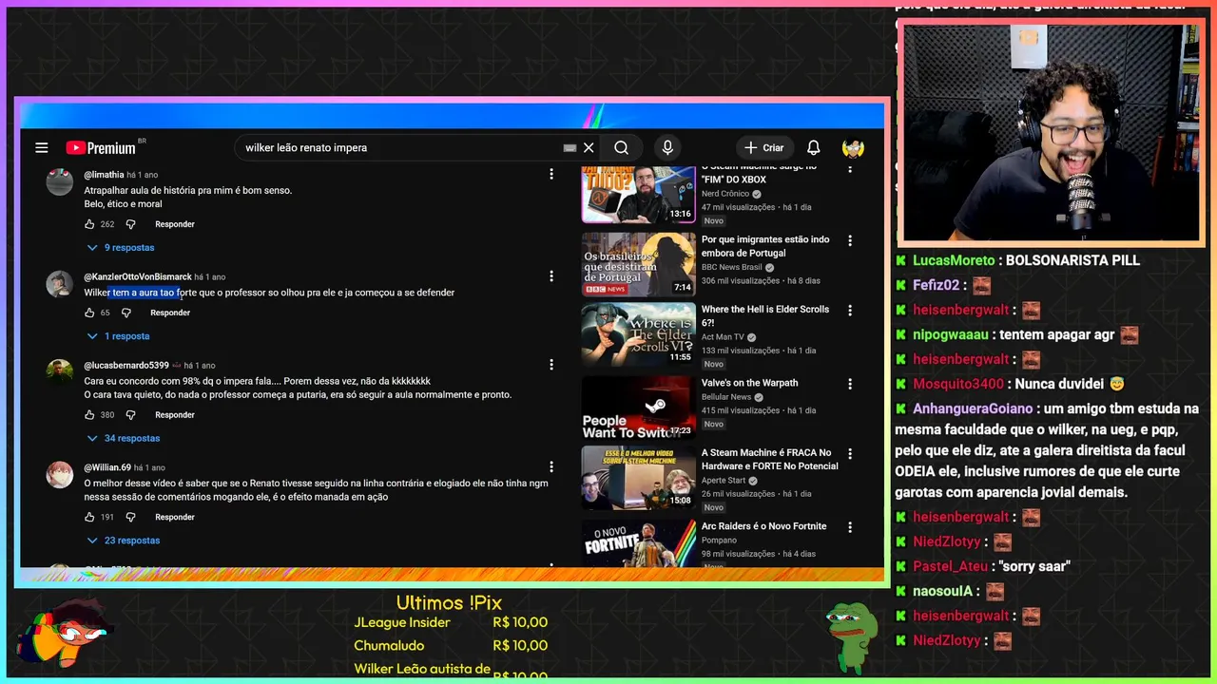Screen dimensions: 1217x684
Task: Open @lucasbernardo5399 channel link
Action: (x=126, y=366)
